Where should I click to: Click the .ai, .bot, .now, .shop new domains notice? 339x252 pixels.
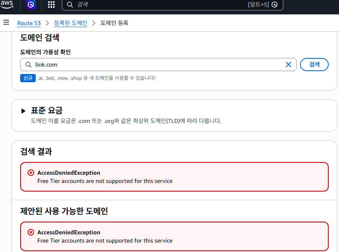96,78
